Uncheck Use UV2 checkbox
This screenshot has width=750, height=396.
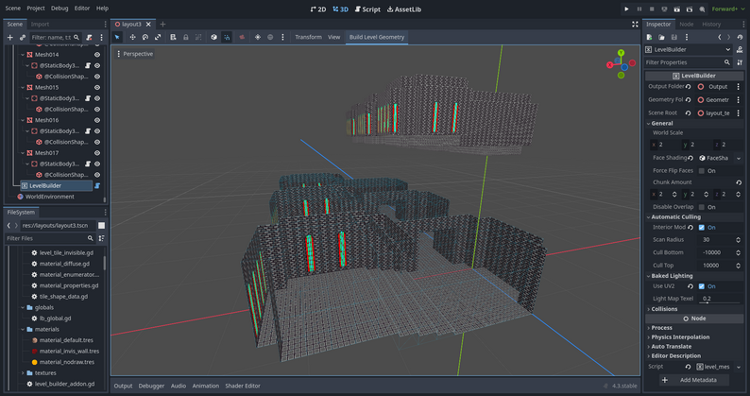point(702,286)
